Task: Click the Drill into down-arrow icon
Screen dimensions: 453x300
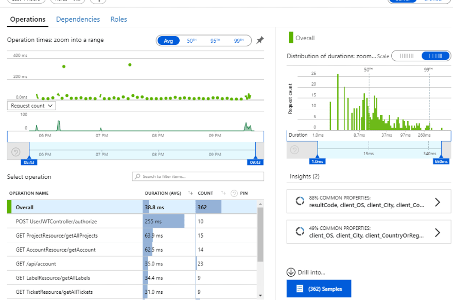Action: point(291,272)
